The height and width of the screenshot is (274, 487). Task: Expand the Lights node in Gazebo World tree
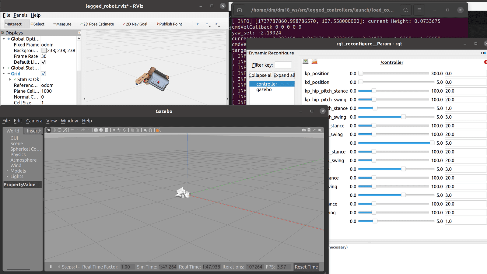pos(7,176)
